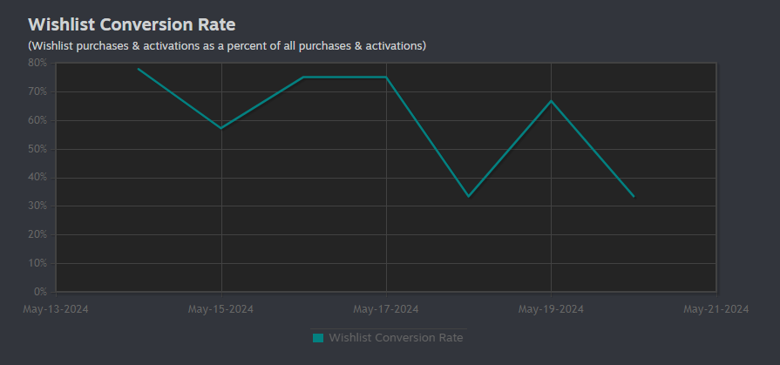Click the subtitle text about wishlist purchases
780x365 pixels.
(x=227, y=46)
